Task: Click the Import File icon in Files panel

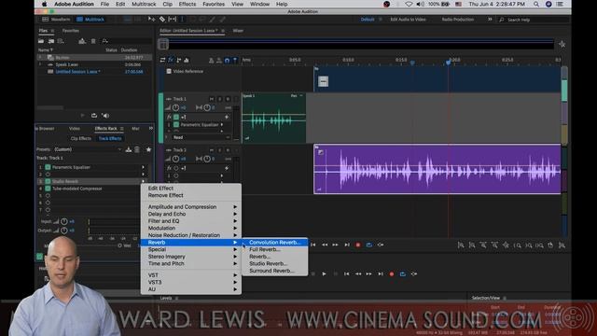Action: point(50,41)
